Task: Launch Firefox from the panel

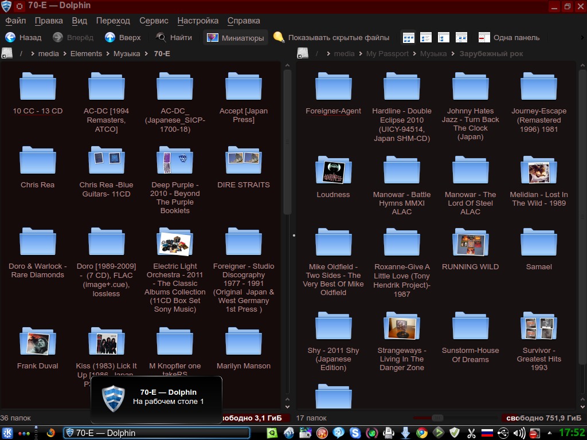Action: pos(50,433)
